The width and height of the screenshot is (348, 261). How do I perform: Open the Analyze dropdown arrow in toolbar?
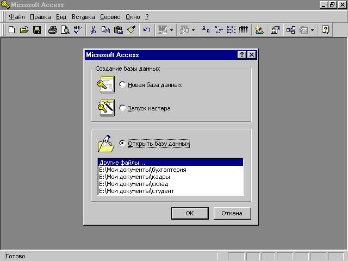[193, 30]
